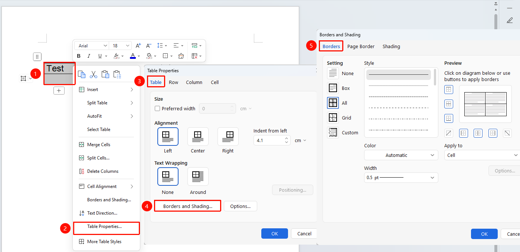The width and height of the screenshot is (520, 252).
Task: Select the Grid border setting
Action: (333, 118)
